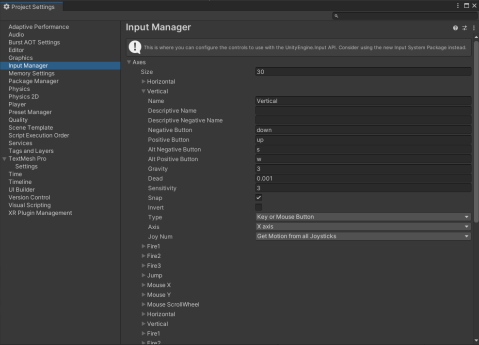Click the Descriptive Negative Name field
The image size is (479, 345).
(363, 120)
